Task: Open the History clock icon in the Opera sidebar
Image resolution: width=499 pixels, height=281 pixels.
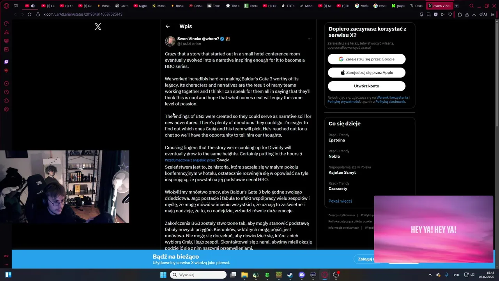Action: (6, 92)
